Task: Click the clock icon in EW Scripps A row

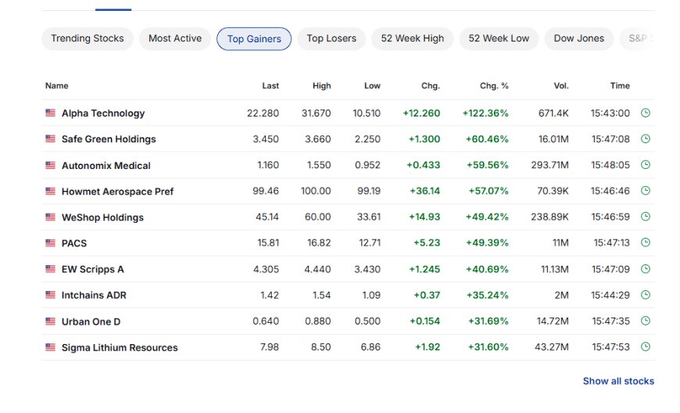Action: [x=646, y=269]
